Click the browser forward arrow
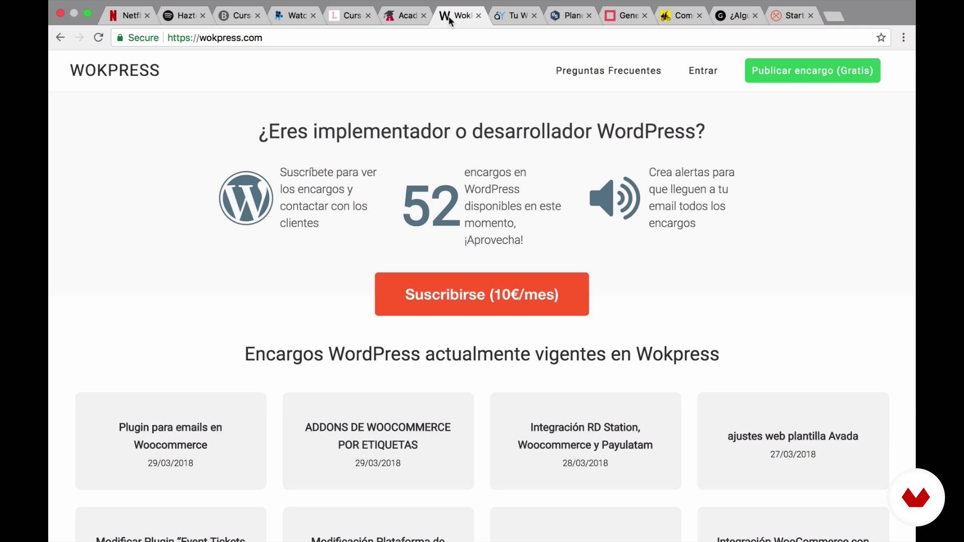The image size is (964, 542). [79, 38]
